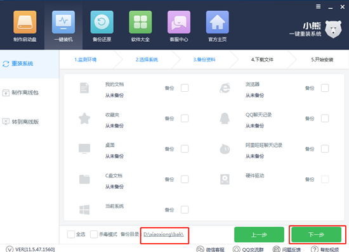Go to 官方主页 official homepage icon
Screen dimensions: 349x252
tap(218, 22)
